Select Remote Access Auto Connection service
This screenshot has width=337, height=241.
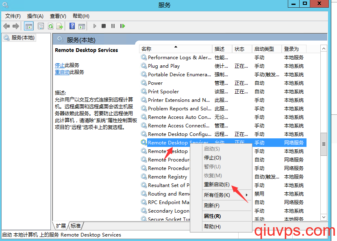click(223, 117)
